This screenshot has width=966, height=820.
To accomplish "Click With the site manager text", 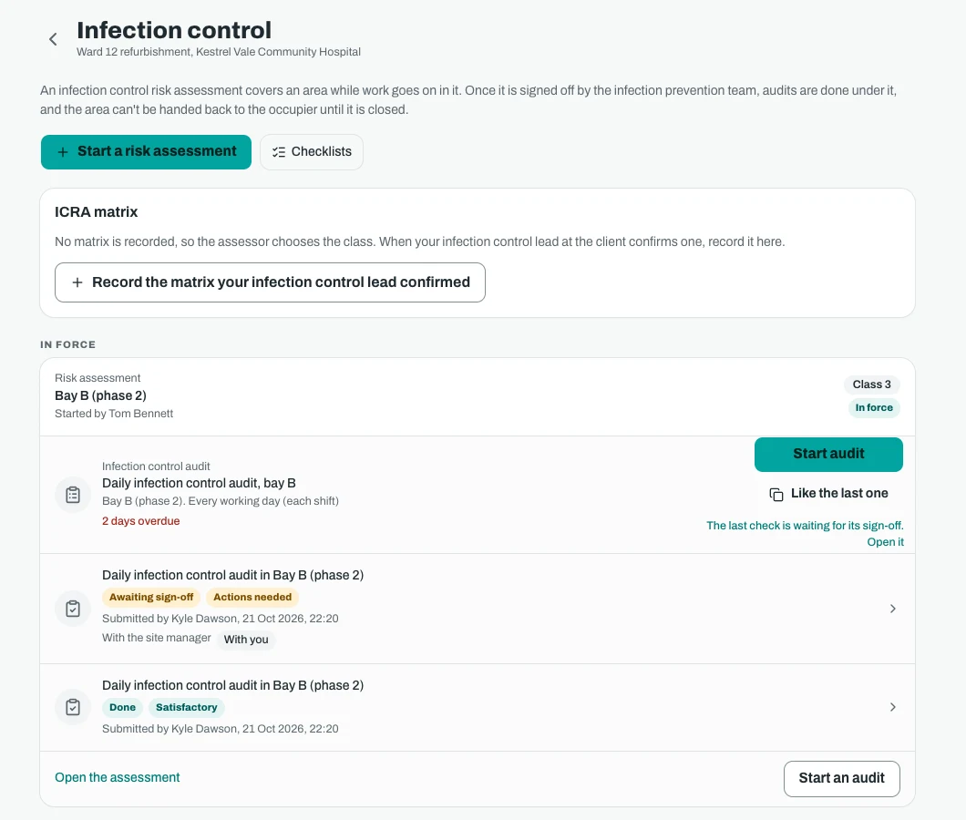I will [x=156, y=638].
